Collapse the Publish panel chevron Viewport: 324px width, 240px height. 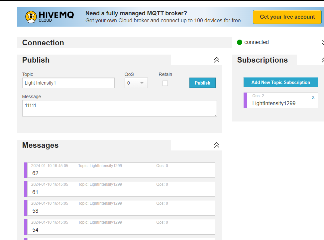pyautogui.click(x=217, y=60)
